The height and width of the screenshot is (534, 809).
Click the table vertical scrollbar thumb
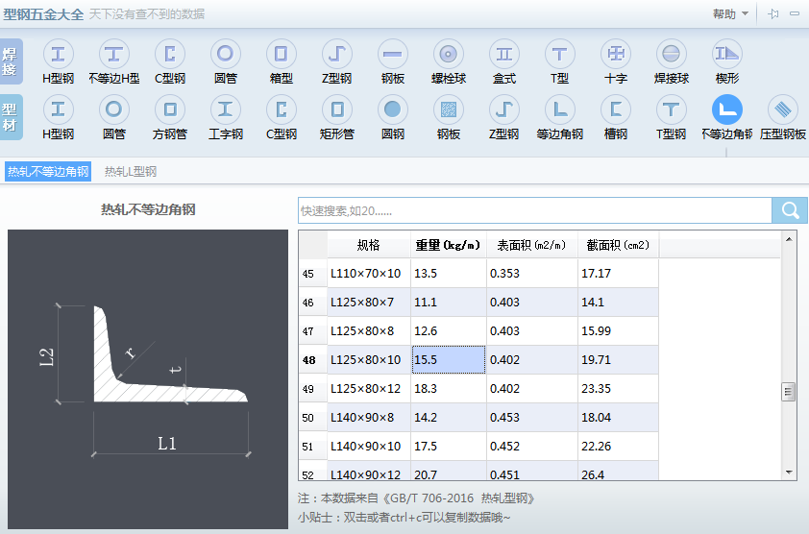click(x=789, y=392)
